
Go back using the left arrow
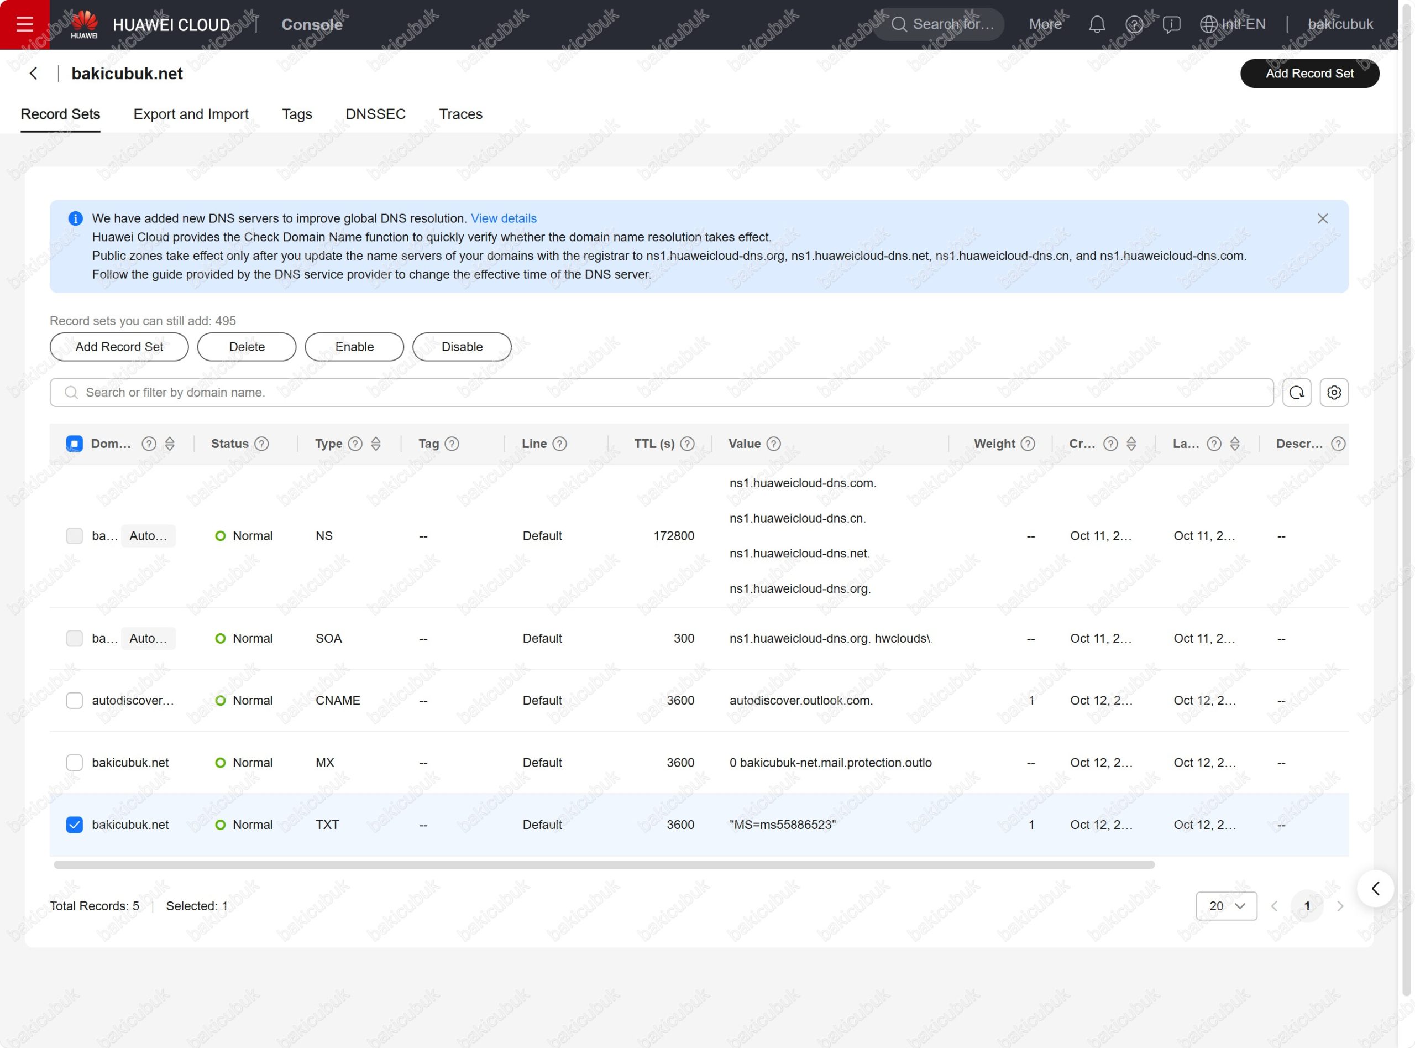tap(34, 74)
